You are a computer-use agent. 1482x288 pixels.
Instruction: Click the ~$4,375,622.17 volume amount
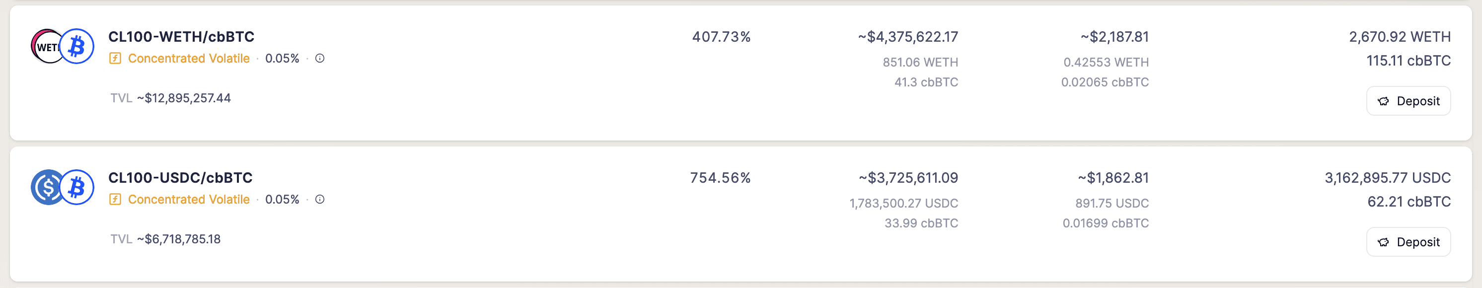(908, 37)
